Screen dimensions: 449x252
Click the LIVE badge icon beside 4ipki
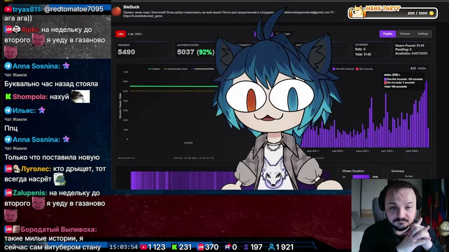pos(8,30)
